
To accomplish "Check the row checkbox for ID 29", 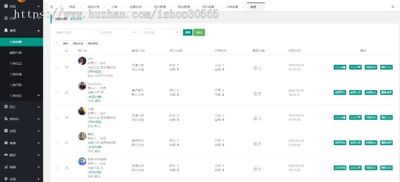I will tap(57, 92).
